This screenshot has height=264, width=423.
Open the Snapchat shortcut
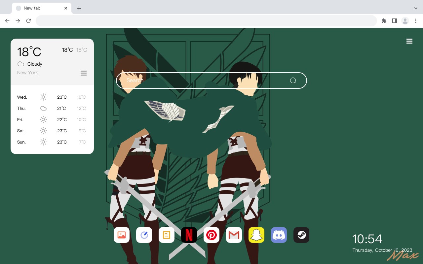point(256,235)
